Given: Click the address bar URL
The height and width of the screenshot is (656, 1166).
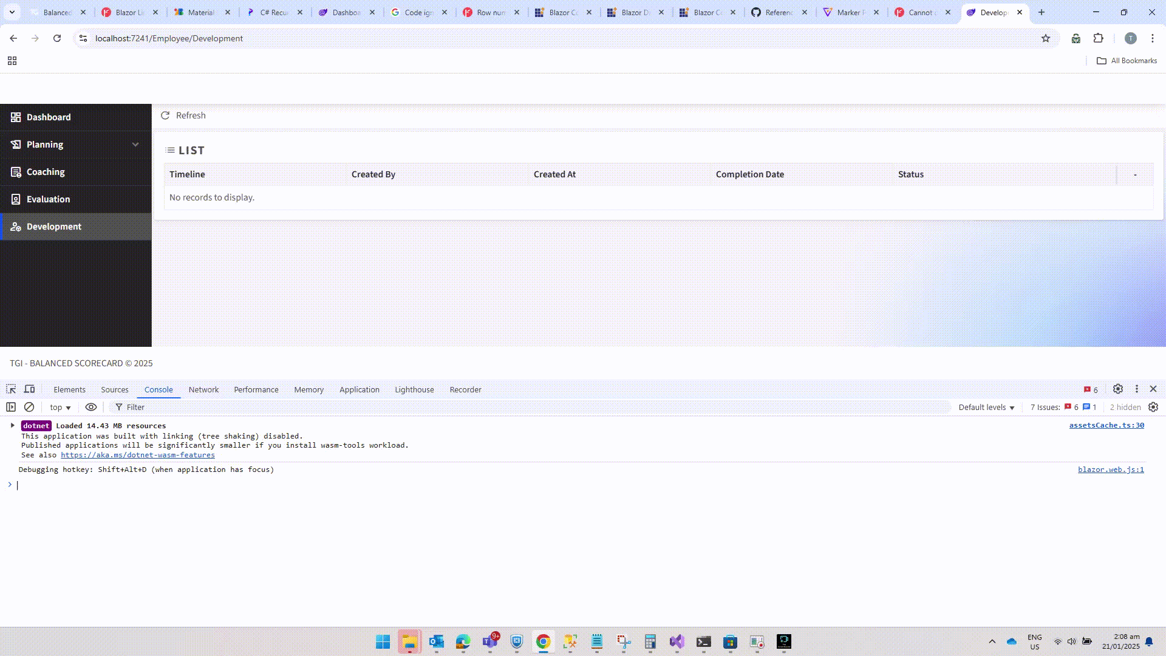Looking at the screenshot, I should (x=169, y=38).
